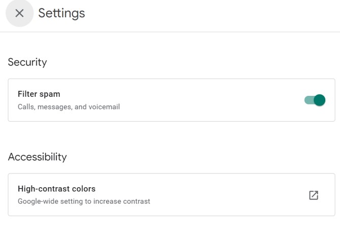Screen dimensions: 340x246
Task: Click the divider line under the Settings header
Action: pos(170,32)
